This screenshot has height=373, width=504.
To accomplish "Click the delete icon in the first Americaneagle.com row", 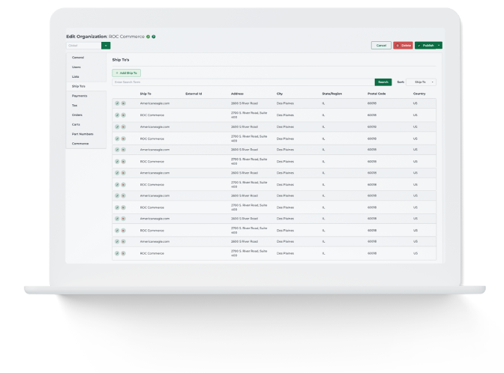I will tap(123, 103).
